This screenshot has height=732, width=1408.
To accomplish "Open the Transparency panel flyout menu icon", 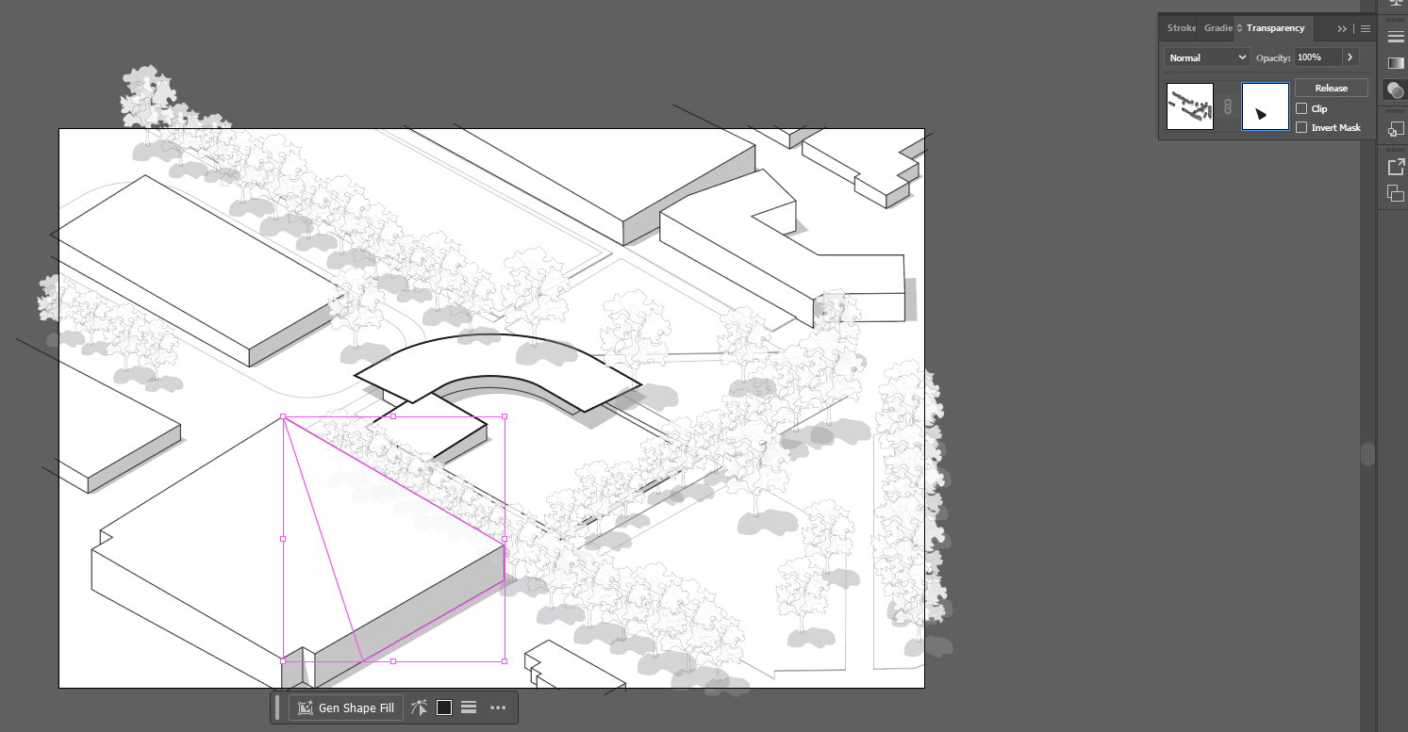I will 1365,28.
